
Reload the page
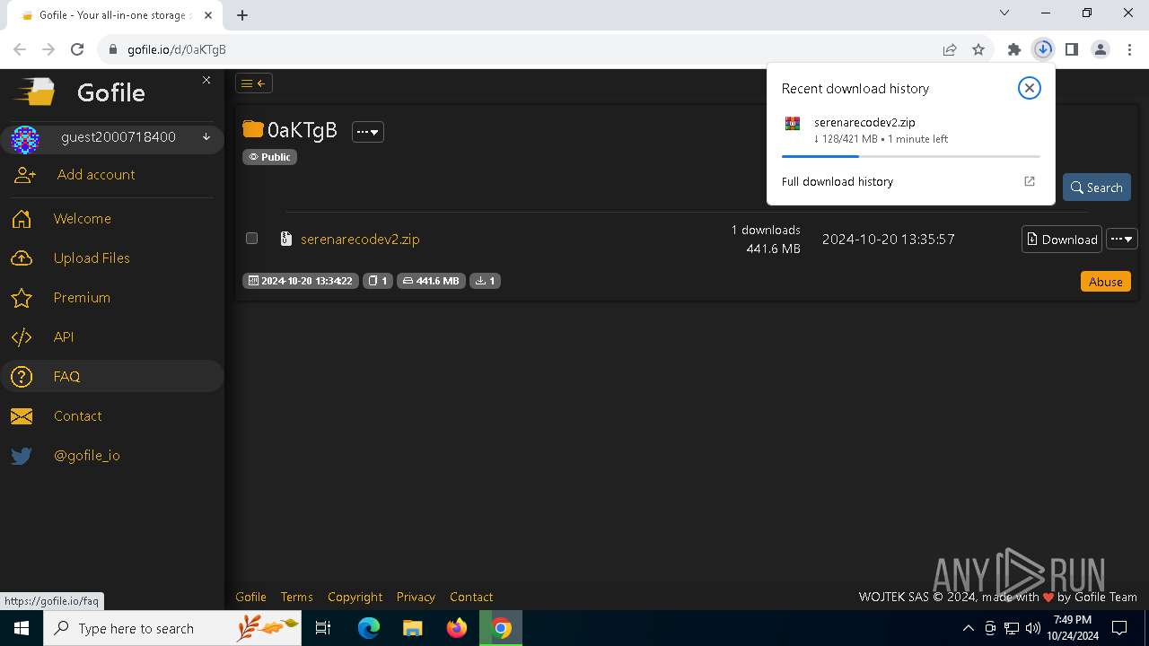77,49
